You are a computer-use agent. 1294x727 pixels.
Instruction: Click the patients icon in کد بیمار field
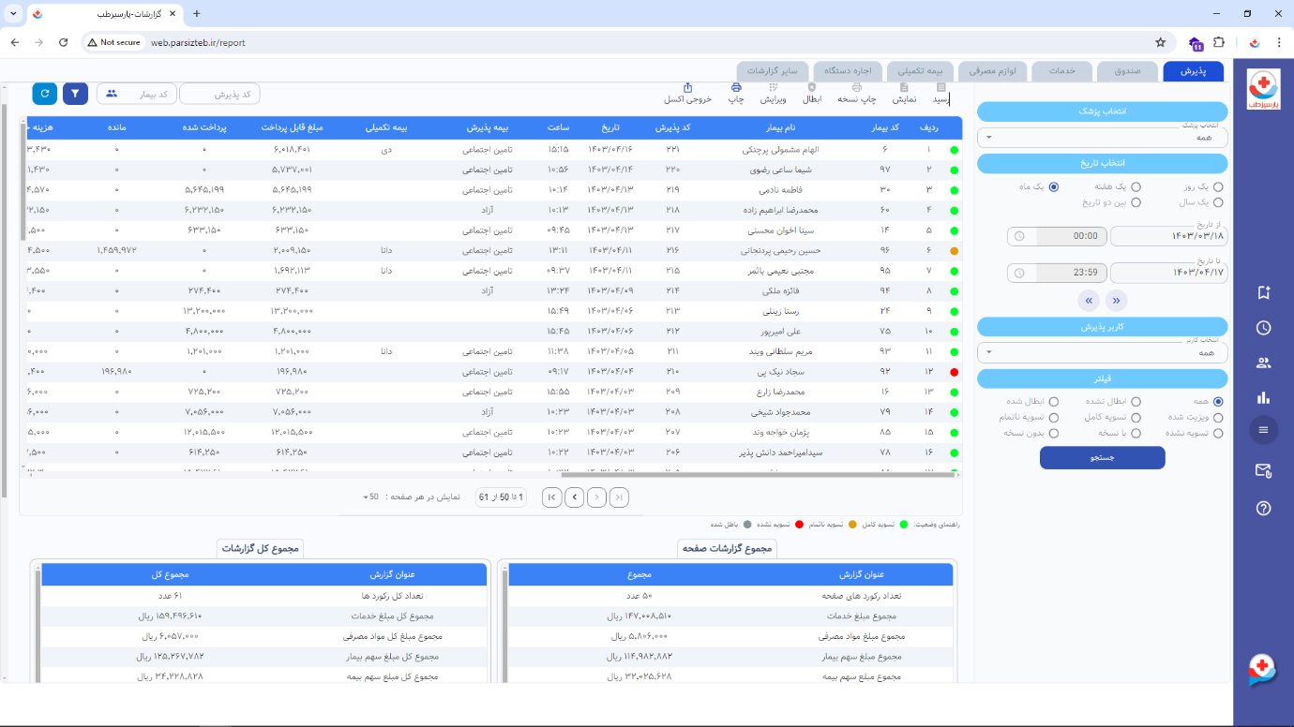point(112,94)
